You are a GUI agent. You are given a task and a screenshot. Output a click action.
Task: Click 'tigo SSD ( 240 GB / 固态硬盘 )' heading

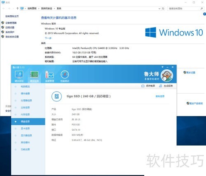point(89,96)
